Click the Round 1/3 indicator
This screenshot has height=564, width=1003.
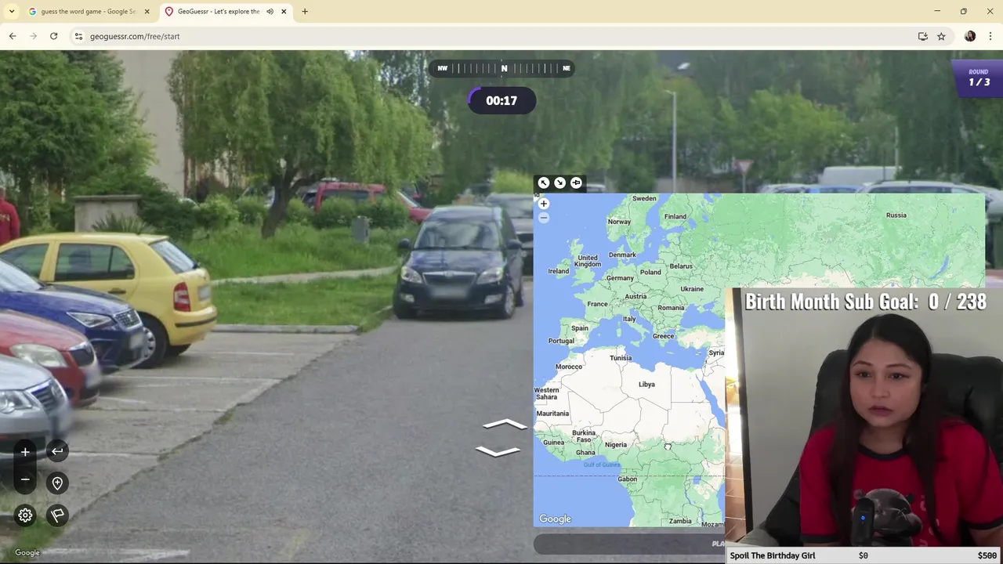(x=977, y=78)
